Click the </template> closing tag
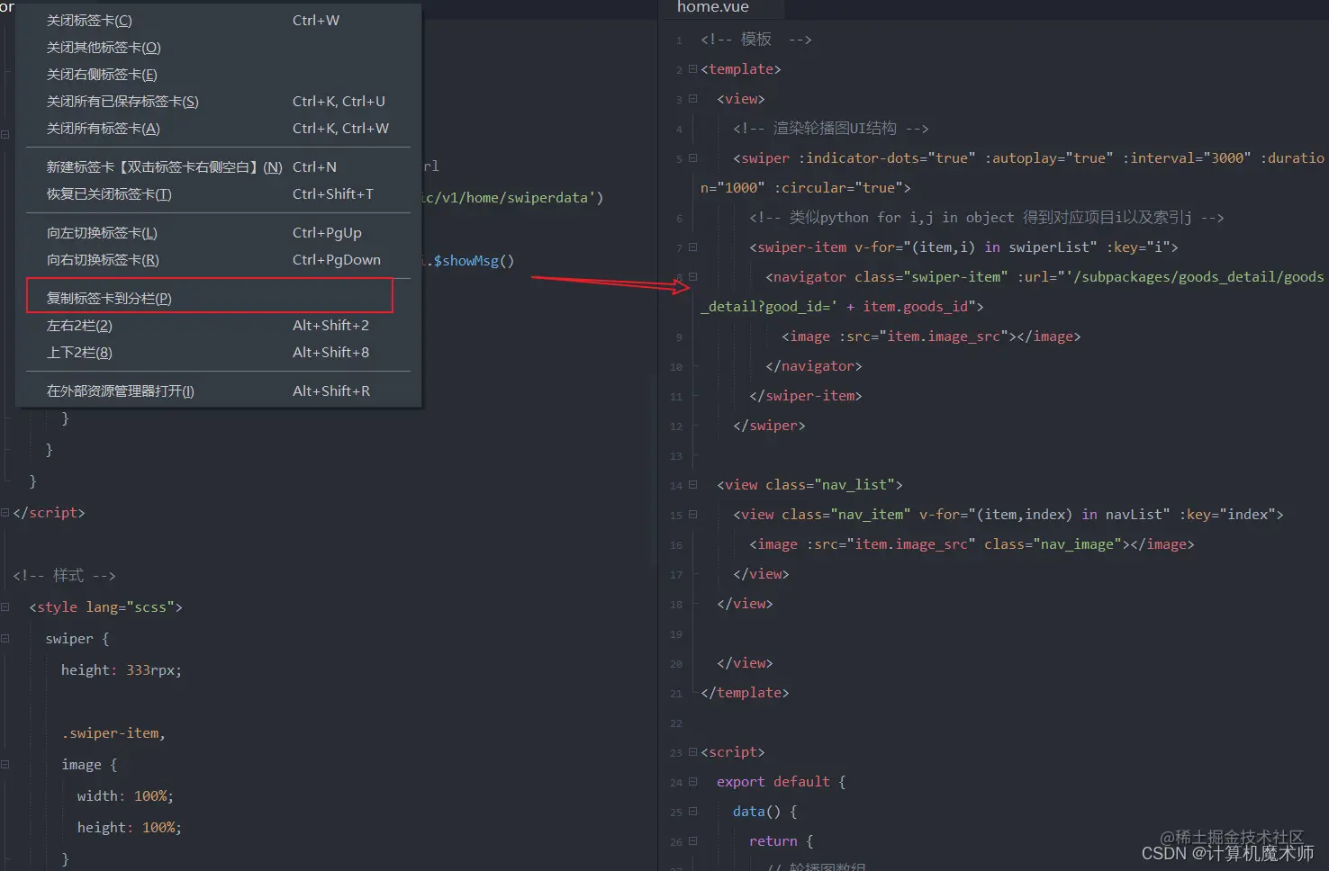 tap(745, 692)
